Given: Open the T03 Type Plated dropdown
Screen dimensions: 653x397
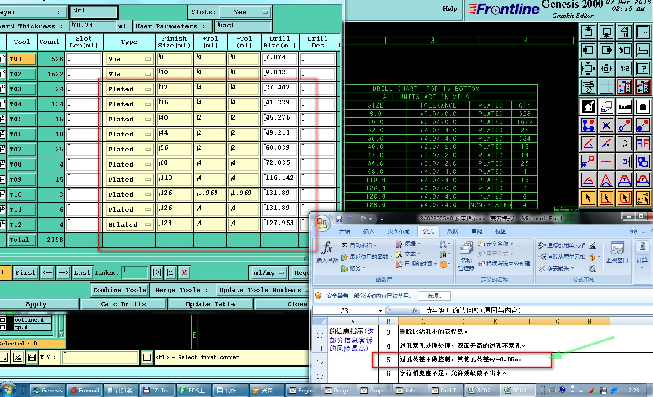Looking at the screenshot, I should click(x=129, y=89).
